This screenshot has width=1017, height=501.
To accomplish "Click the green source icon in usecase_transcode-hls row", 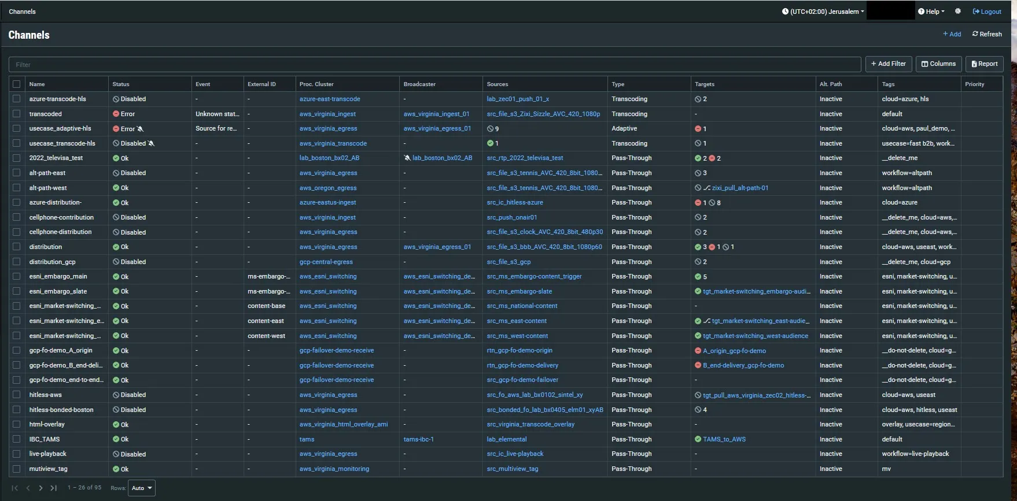I will (490, 143).
